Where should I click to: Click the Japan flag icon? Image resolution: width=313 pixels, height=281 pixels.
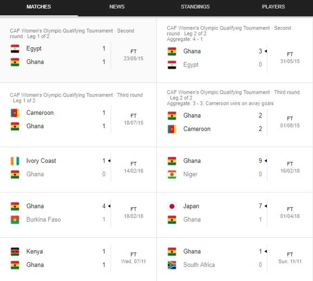[x=172, y=206]
